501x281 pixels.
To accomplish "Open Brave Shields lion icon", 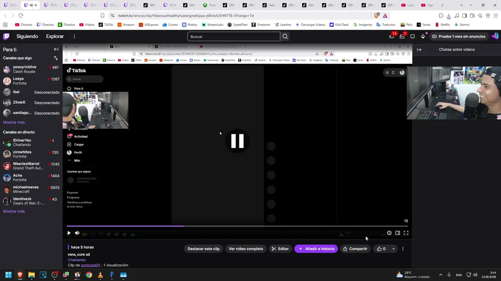I will 376,16.
